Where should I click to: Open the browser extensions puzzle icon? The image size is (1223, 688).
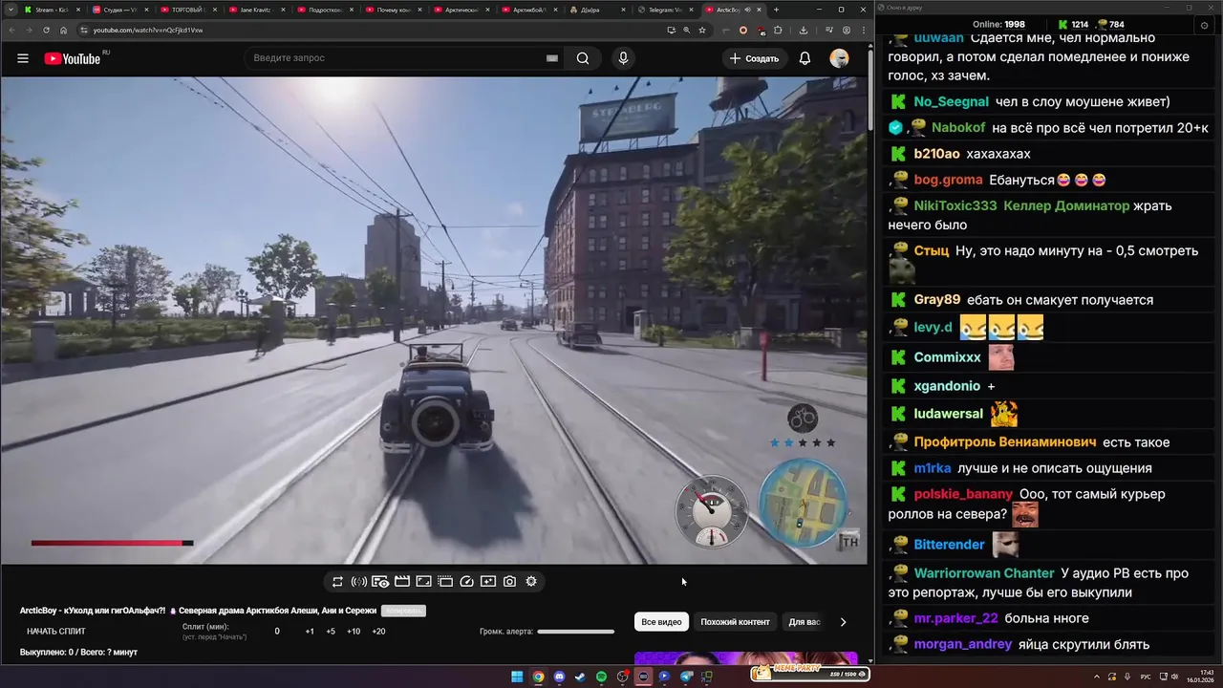click(x=778, y=30)
